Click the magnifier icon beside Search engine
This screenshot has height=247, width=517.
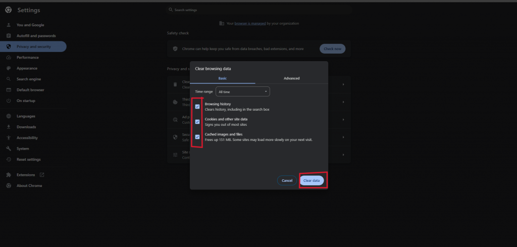(9, 79)
